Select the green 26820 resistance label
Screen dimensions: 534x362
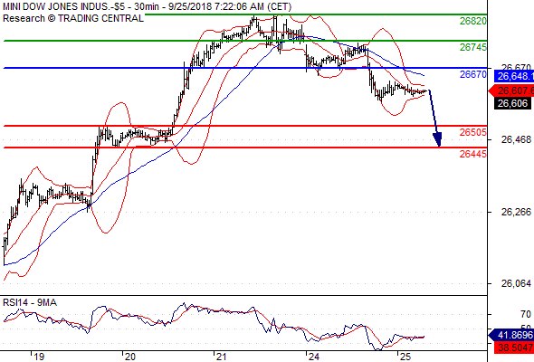(473, 21)
